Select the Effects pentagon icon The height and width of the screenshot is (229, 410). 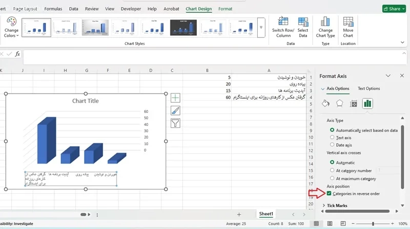339,104
